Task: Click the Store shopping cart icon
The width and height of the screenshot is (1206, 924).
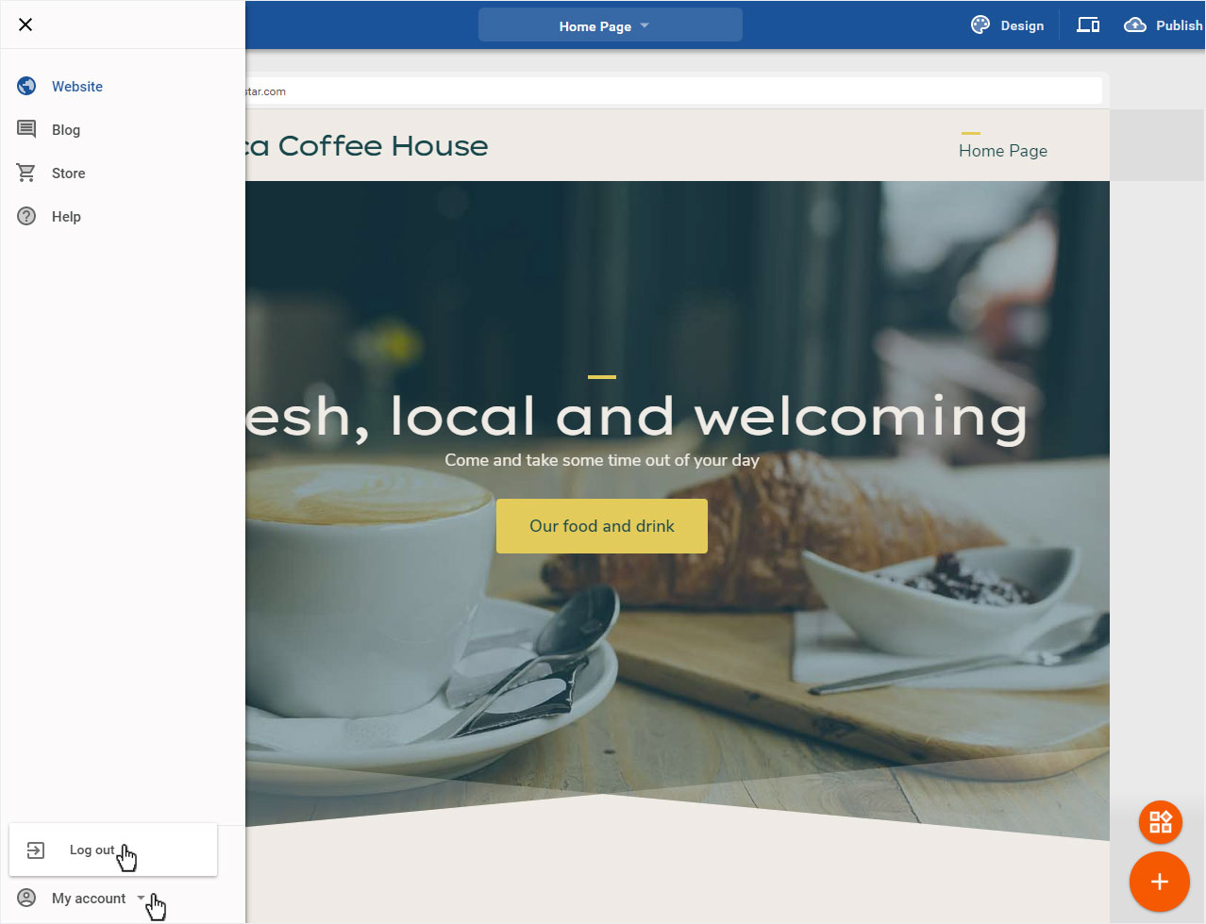Action: click(26, 173)
